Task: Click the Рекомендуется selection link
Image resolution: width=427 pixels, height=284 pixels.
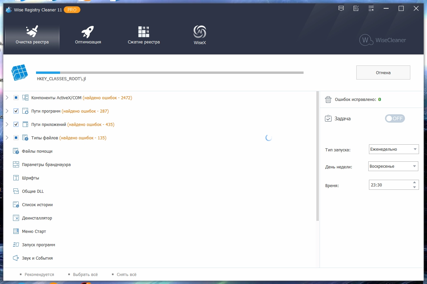Action: pyautogui.click(x=39, y=275)
